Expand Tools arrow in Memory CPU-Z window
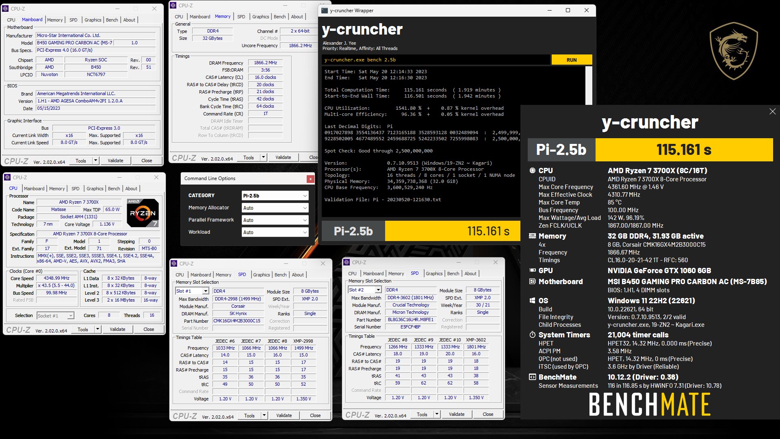Viewport: 780px width, 439px height. click(x=264, y=157)
